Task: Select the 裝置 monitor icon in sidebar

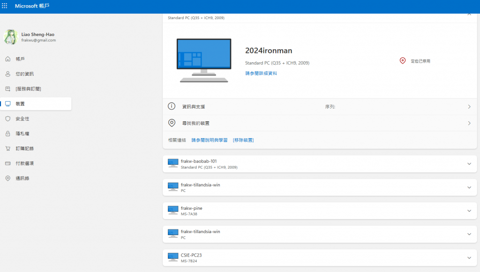Action: click(8, 104)
